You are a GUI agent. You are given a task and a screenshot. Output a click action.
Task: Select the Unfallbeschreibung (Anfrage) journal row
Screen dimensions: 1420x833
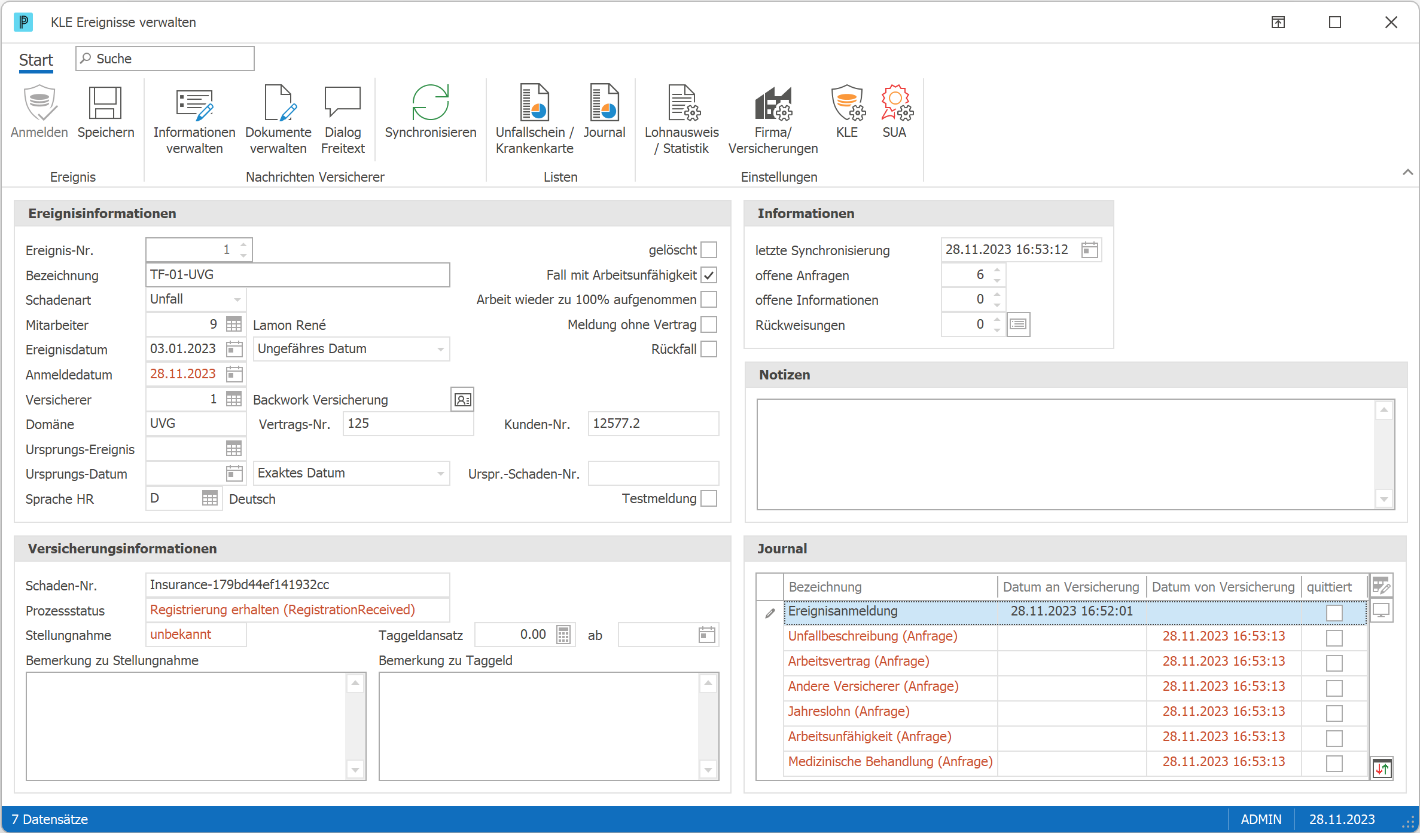click(x=1075, y=636)
